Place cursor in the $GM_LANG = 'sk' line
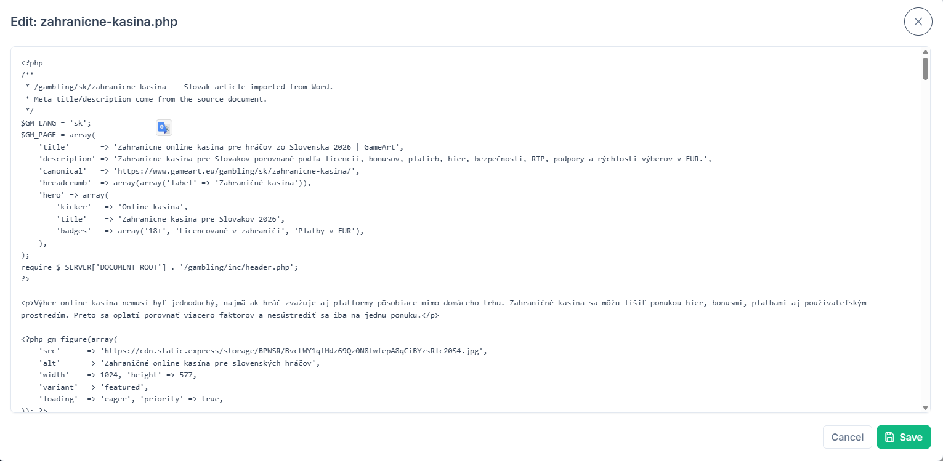This screenshot has height=461, width=943. point(56,123)
